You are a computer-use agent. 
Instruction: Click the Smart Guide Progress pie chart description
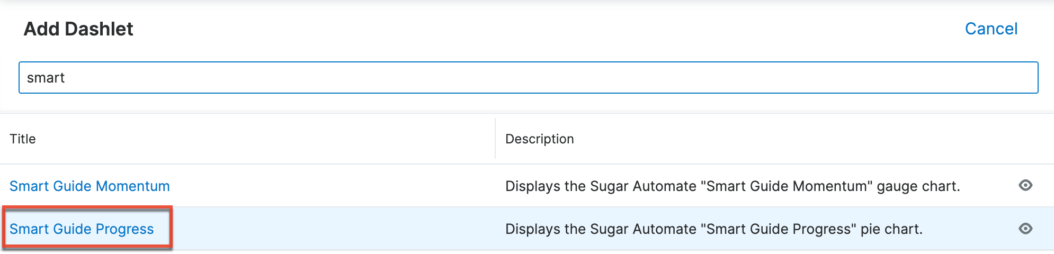point(713,229)
